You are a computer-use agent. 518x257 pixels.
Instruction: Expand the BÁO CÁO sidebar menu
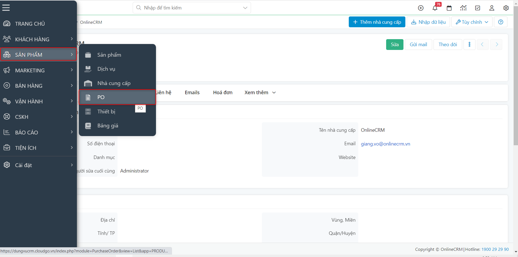tap(38, 132)
